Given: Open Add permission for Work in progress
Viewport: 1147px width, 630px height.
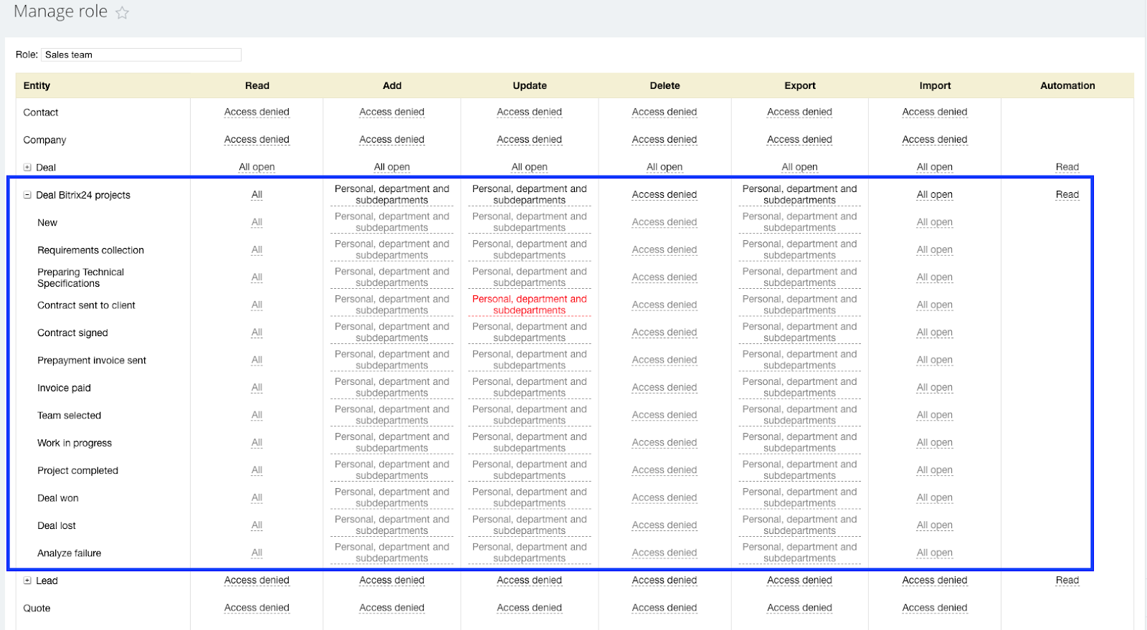Looking at the screenshot, I should (x=392, y=442).
